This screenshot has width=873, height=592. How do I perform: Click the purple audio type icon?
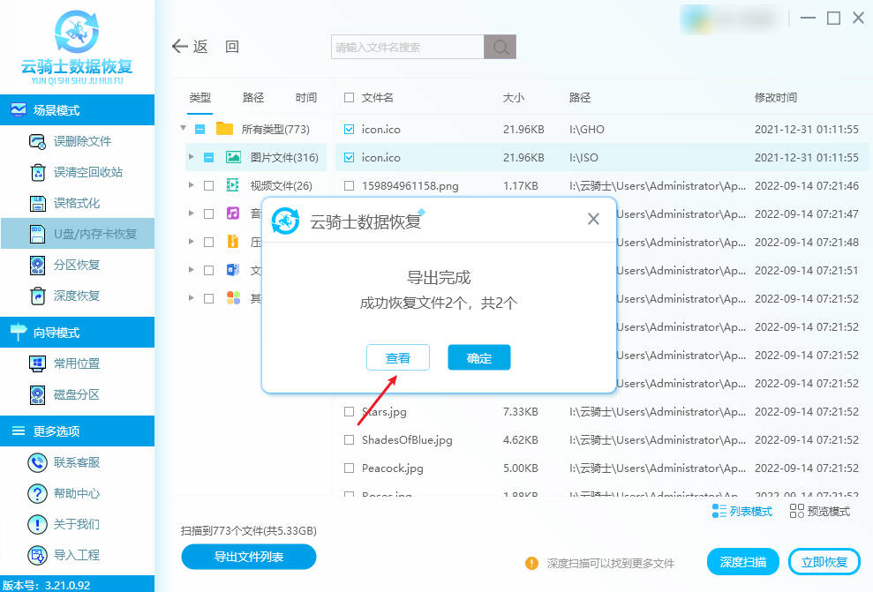pyautogui.click(x=233, y=214)
